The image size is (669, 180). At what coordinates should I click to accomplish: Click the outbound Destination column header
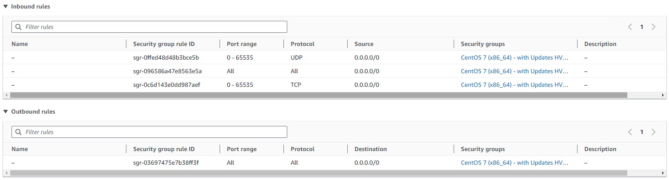click(371, 149)
